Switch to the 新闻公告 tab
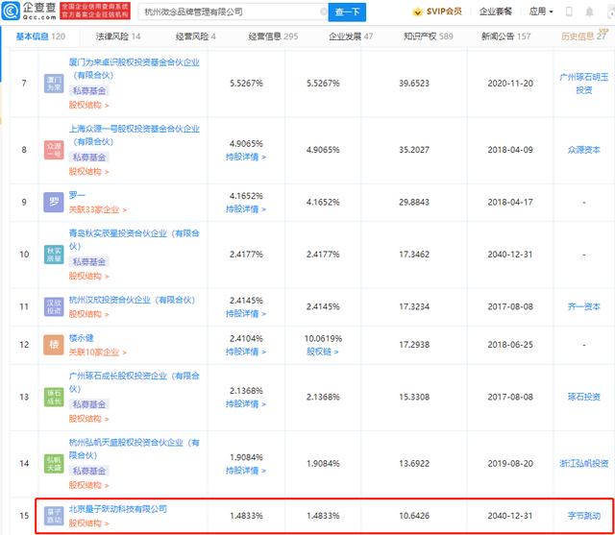615x535 pixels. click(506, 36)
